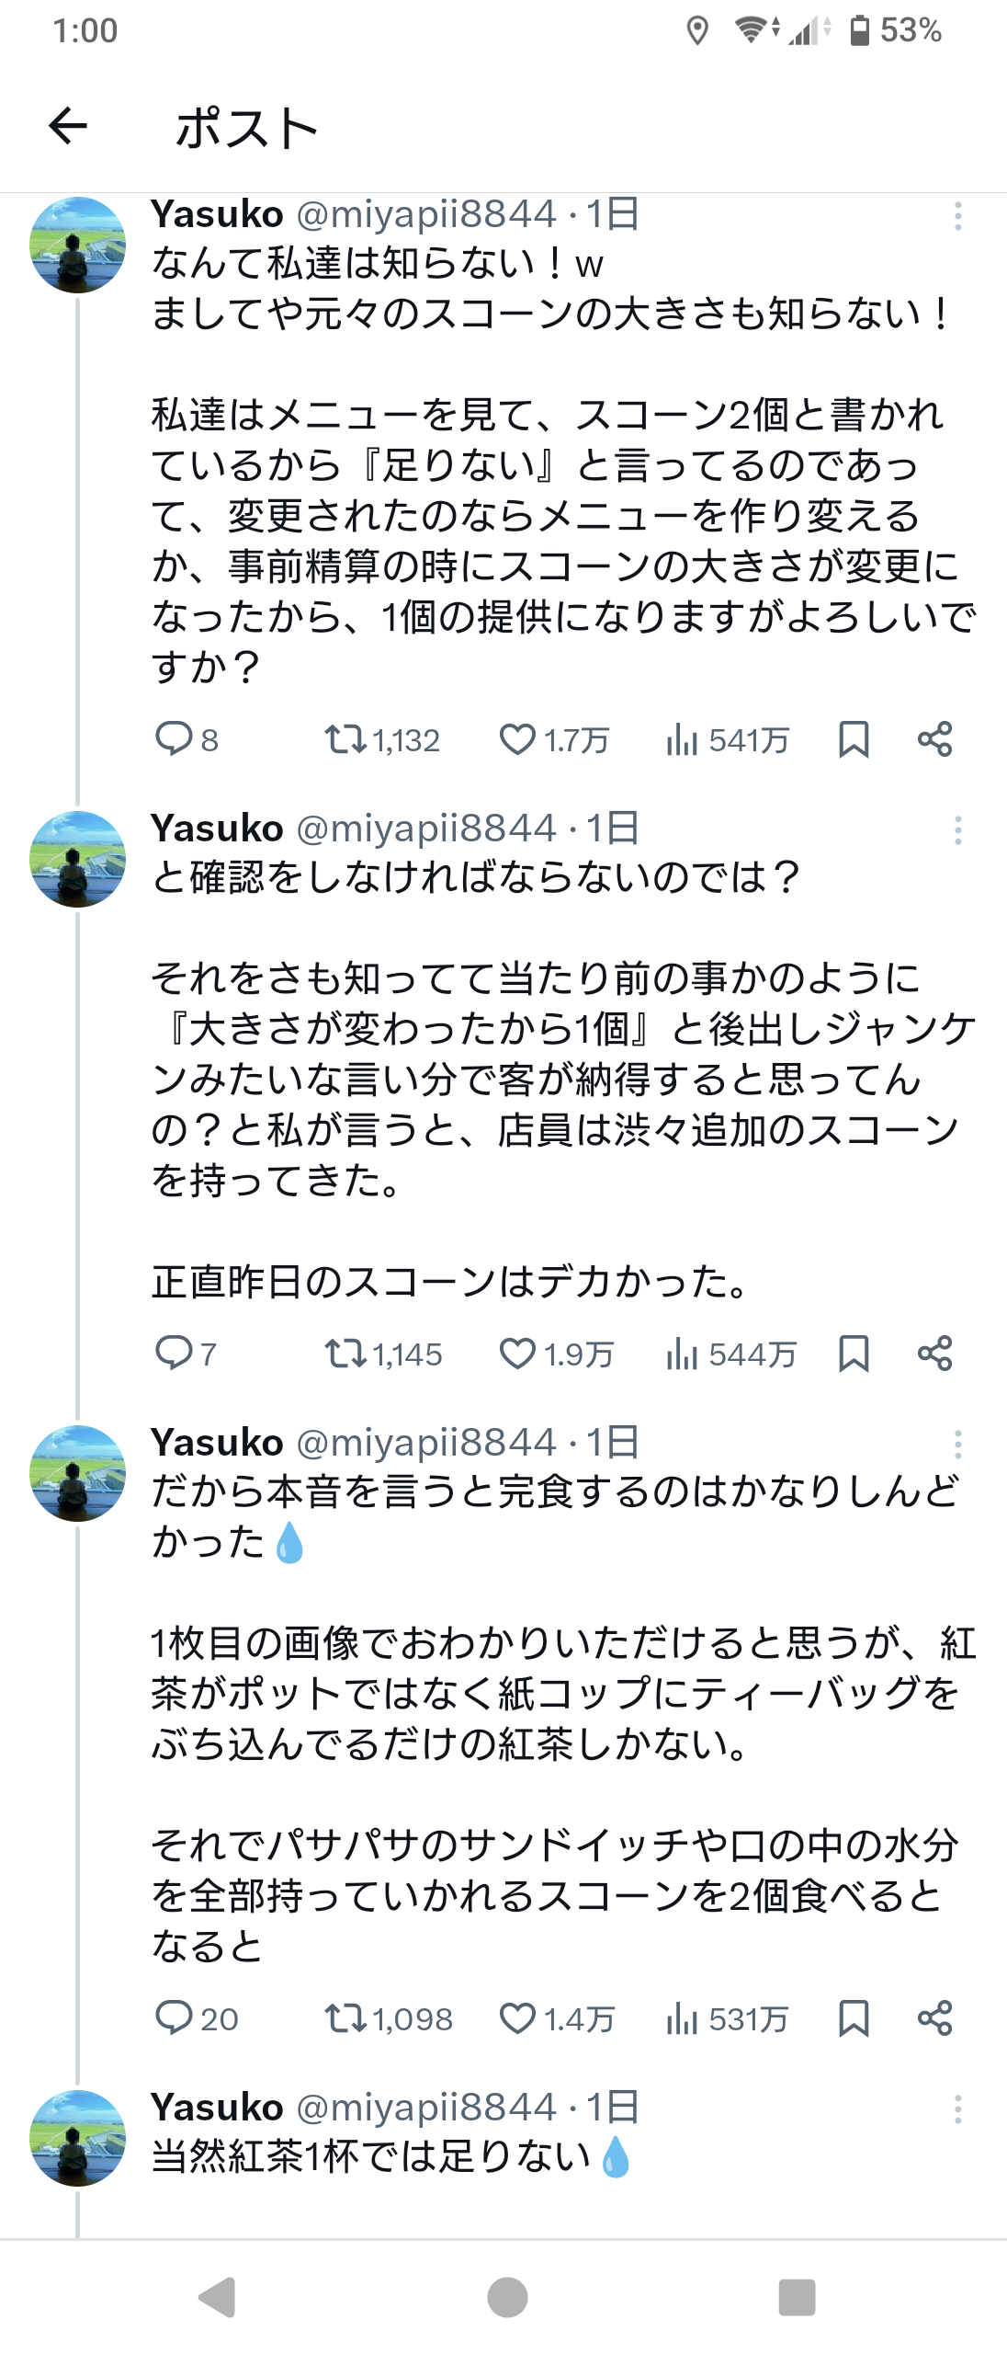Open Yasuko's avatar on the second post
This screenshot has width=1007, height=2354.
click(x=78, y=859)
